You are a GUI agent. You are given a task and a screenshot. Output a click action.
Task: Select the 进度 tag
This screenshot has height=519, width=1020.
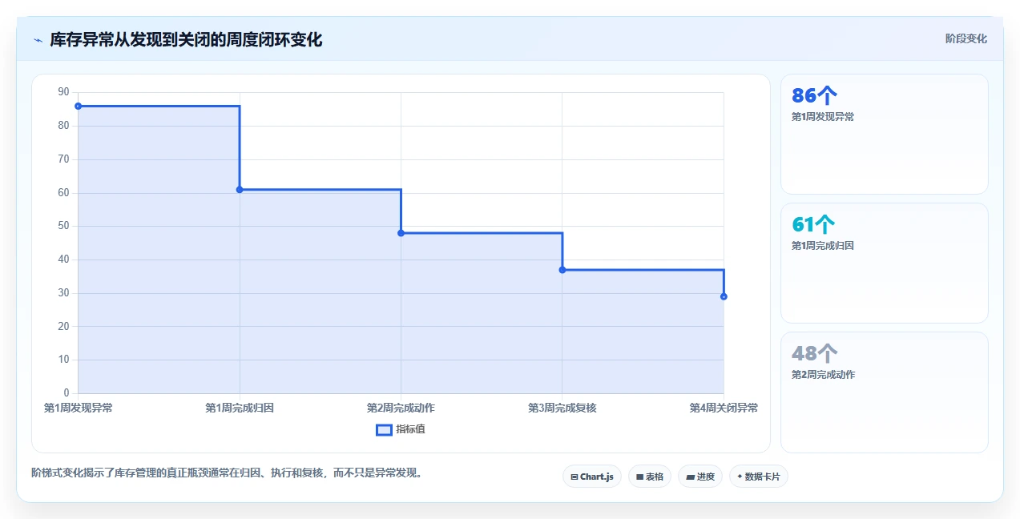click(700, 477)
